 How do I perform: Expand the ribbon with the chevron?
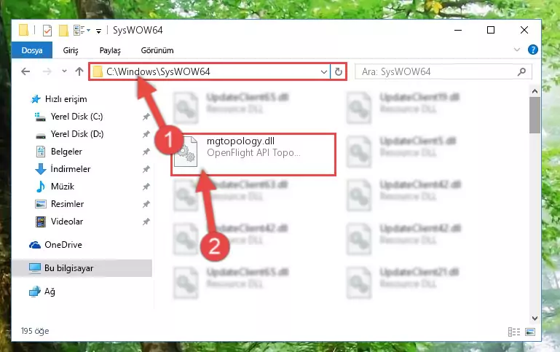(x=517, y=50)
